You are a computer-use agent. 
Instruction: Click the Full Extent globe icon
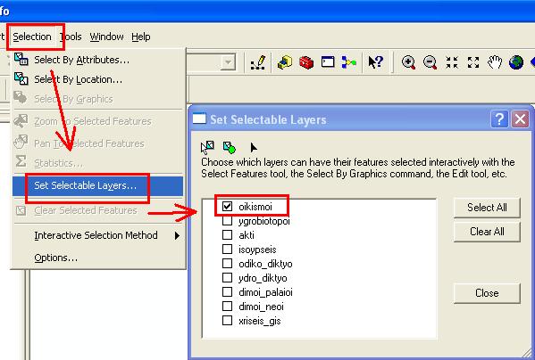(x=516, y=62)
